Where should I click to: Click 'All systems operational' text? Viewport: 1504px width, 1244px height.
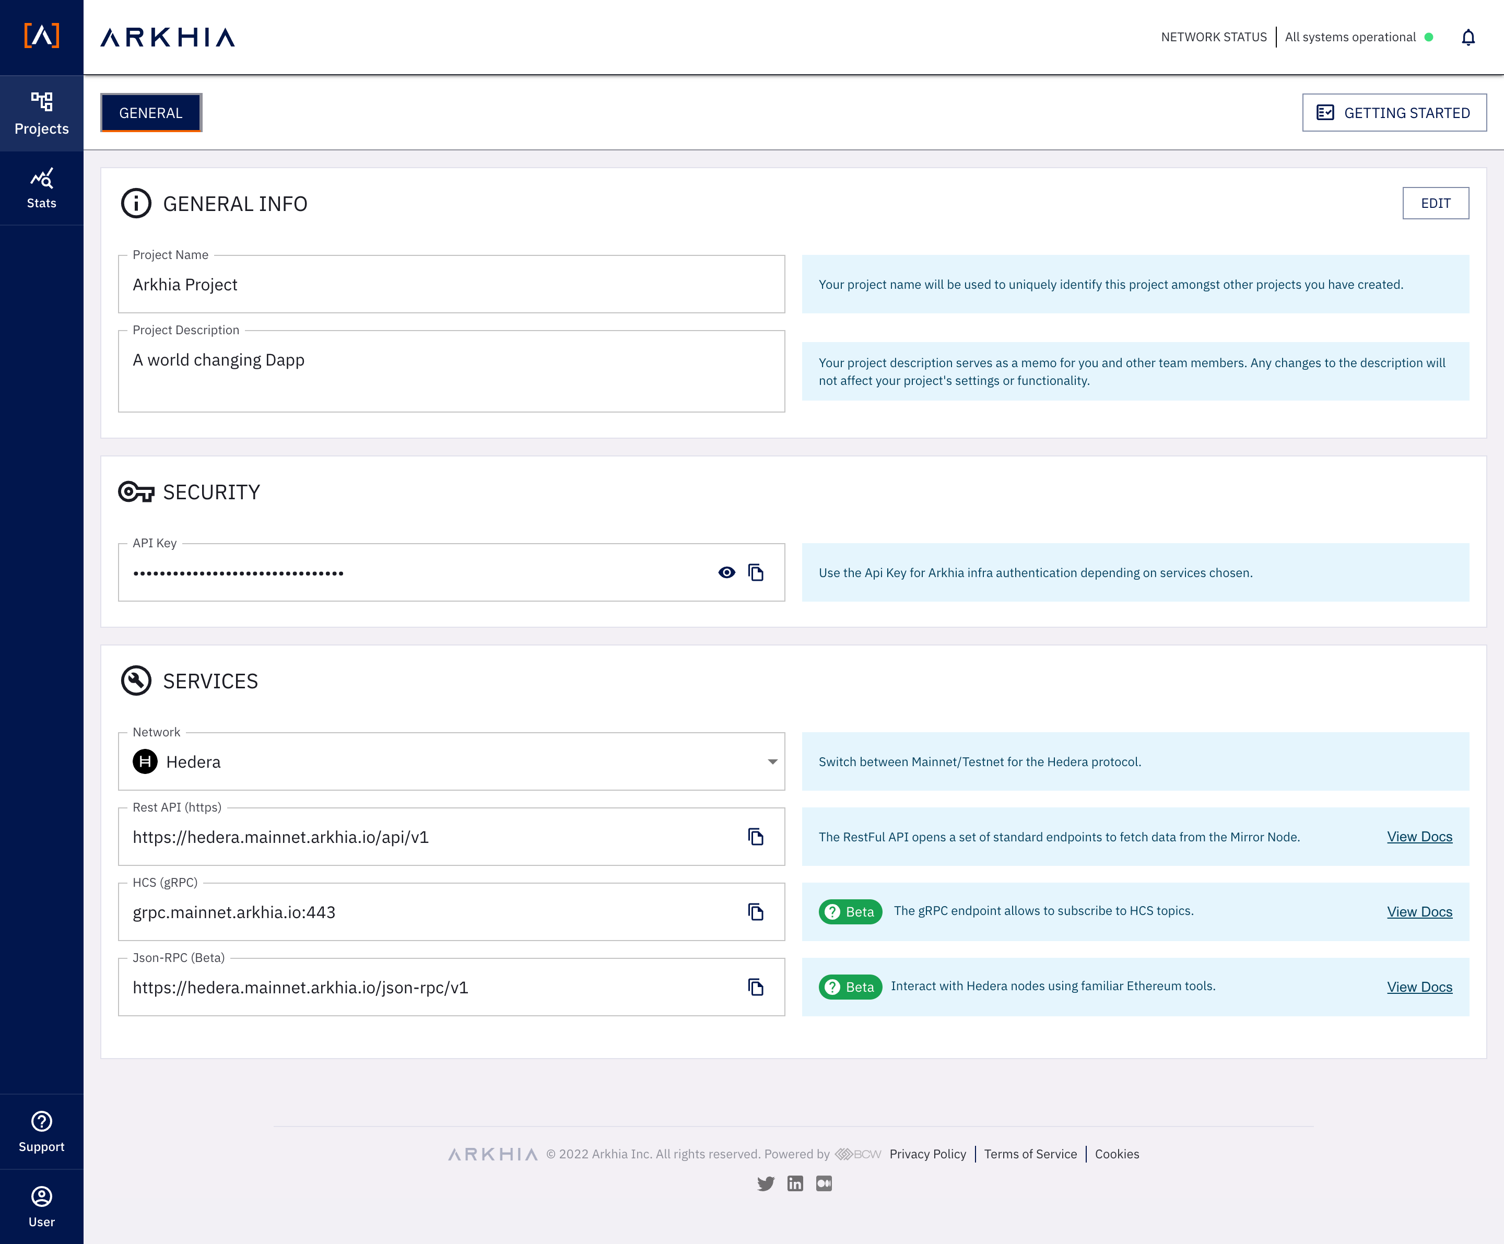click(x=1350, y=37)
